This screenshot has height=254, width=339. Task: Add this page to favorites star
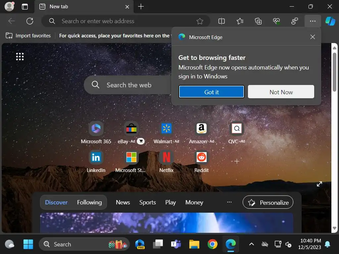point(200,21)
